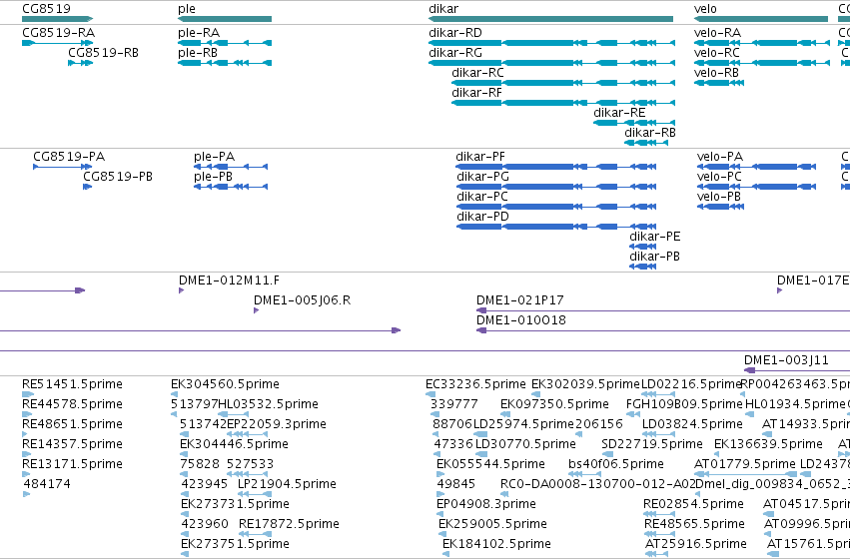The width and height of the screenshot is (850, 559).
Task: Open transcript CG8519-RA
Action: pos(58,43)
